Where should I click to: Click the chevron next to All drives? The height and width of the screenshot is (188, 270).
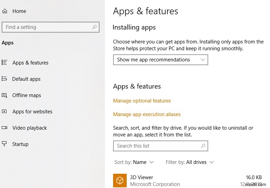[x=212, y=162]
